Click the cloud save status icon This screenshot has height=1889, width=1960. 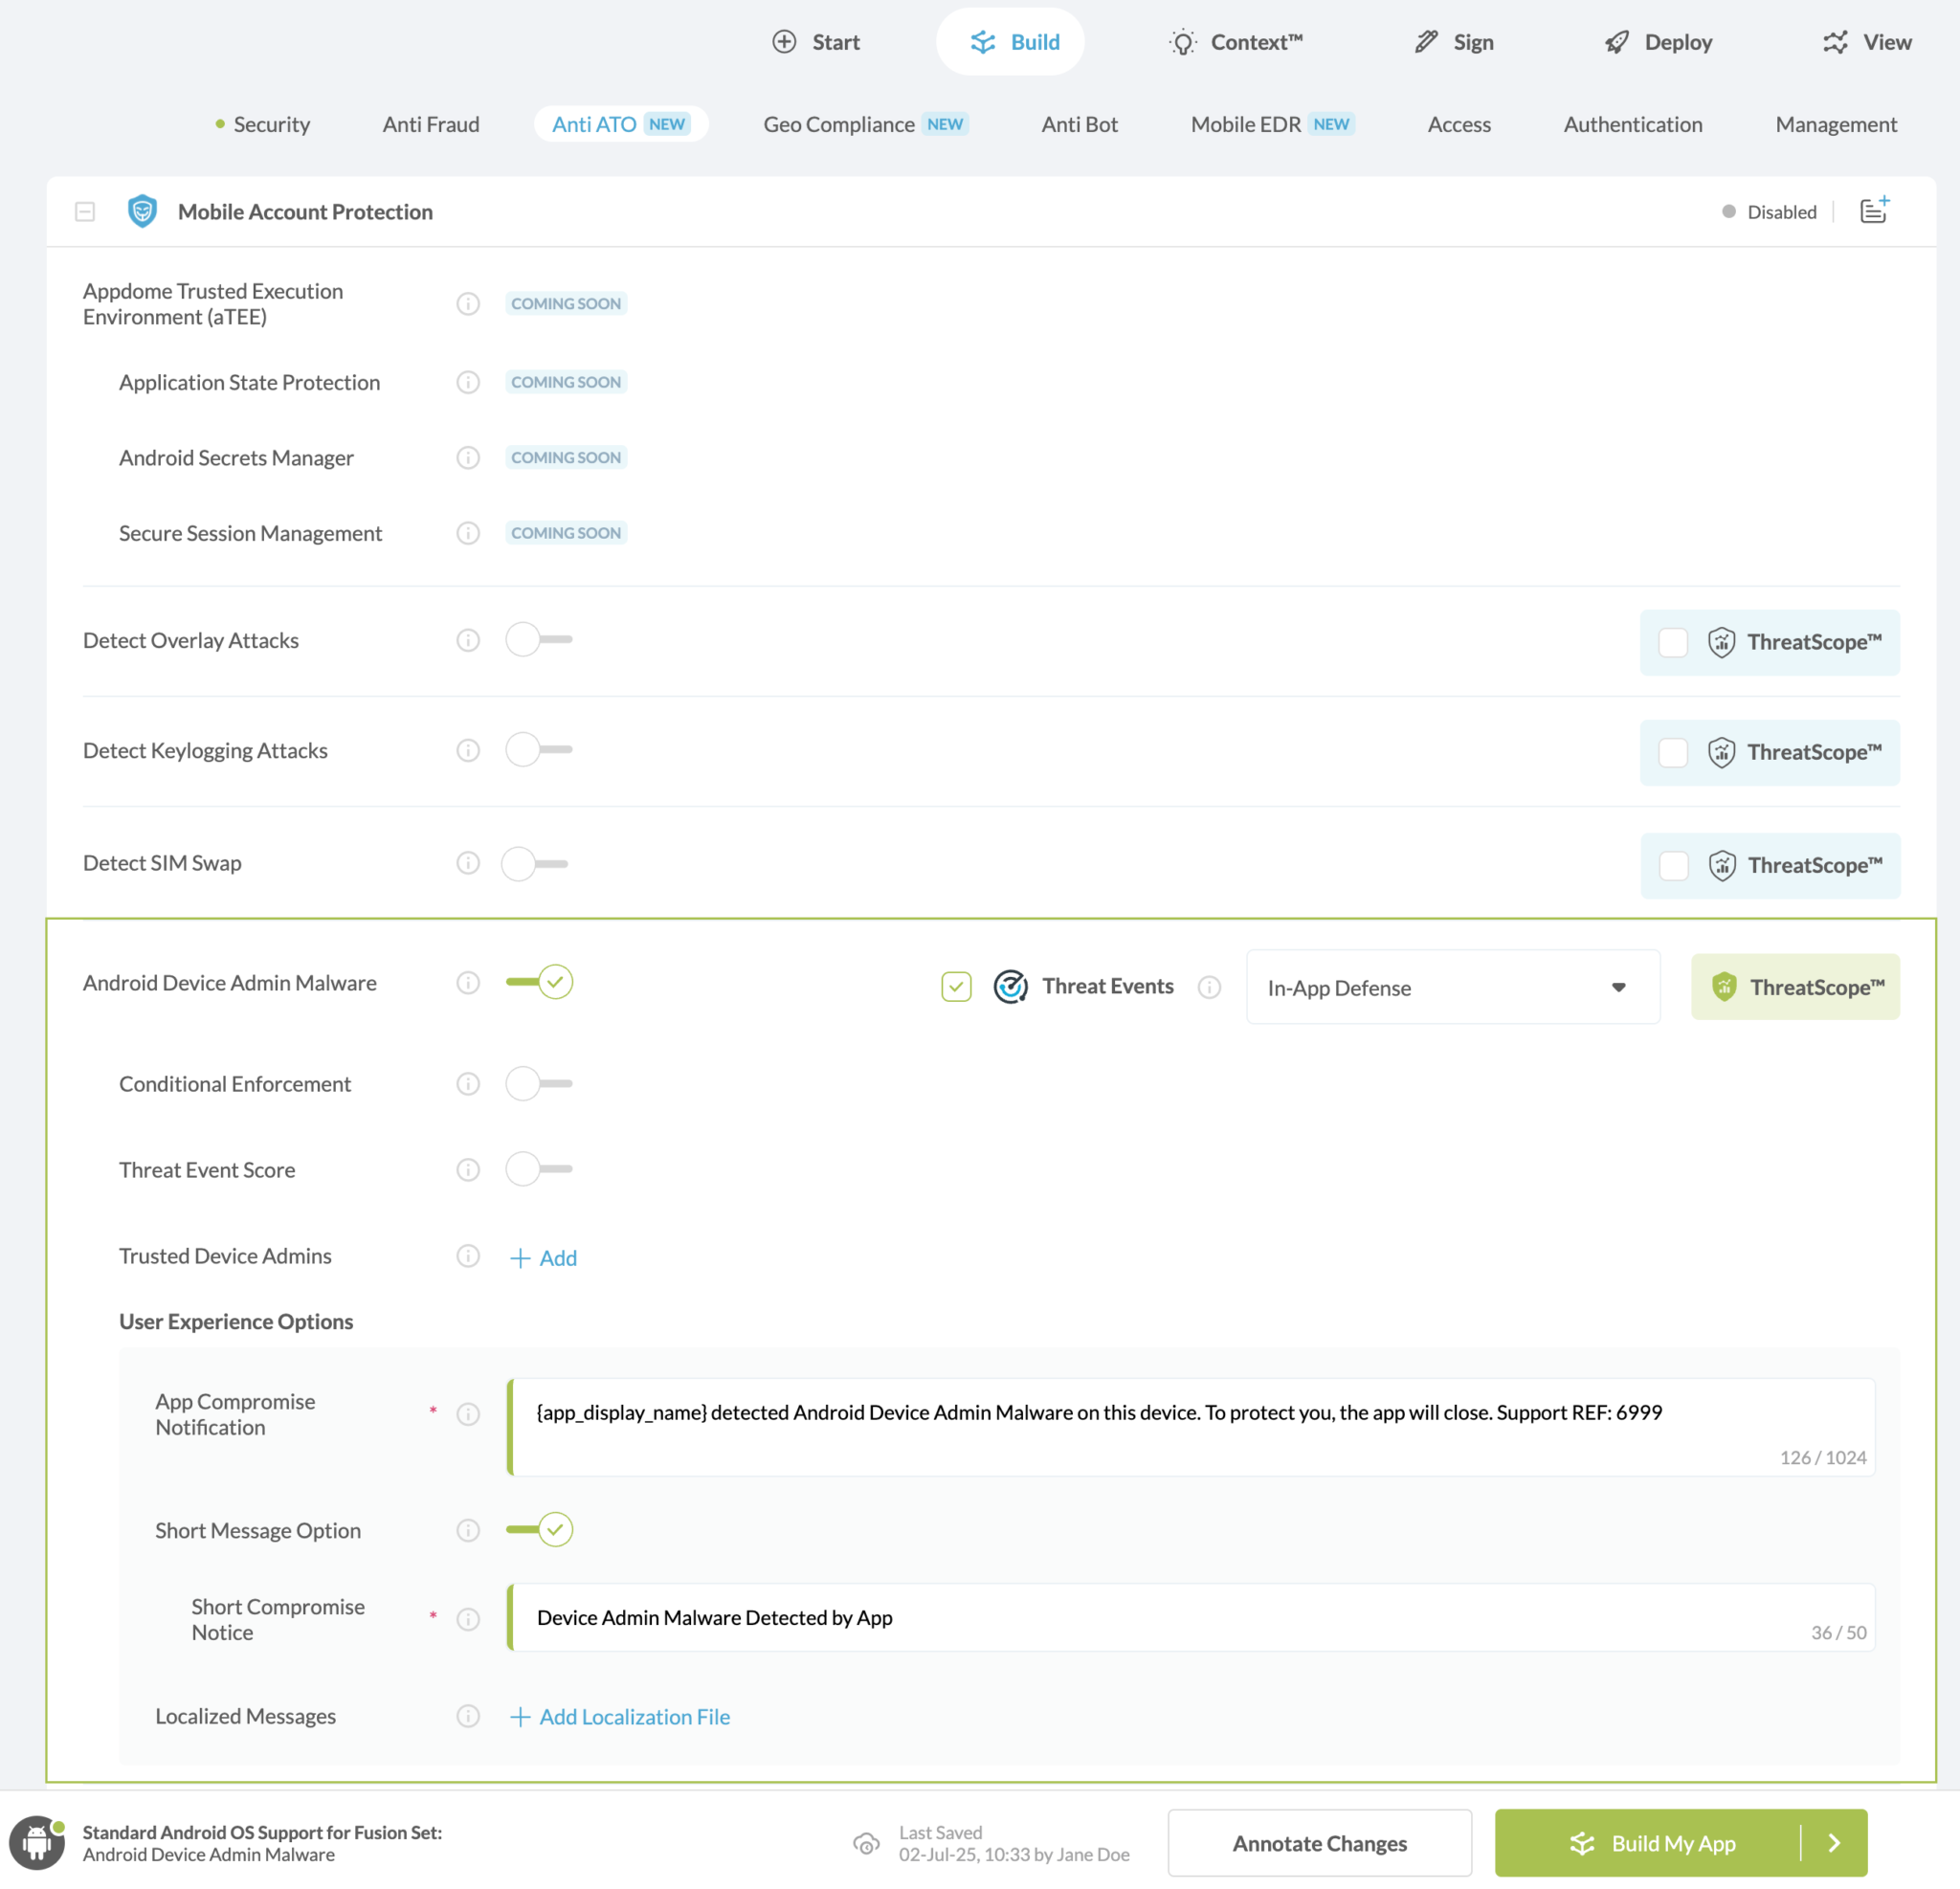click(x=866, y=1843)
